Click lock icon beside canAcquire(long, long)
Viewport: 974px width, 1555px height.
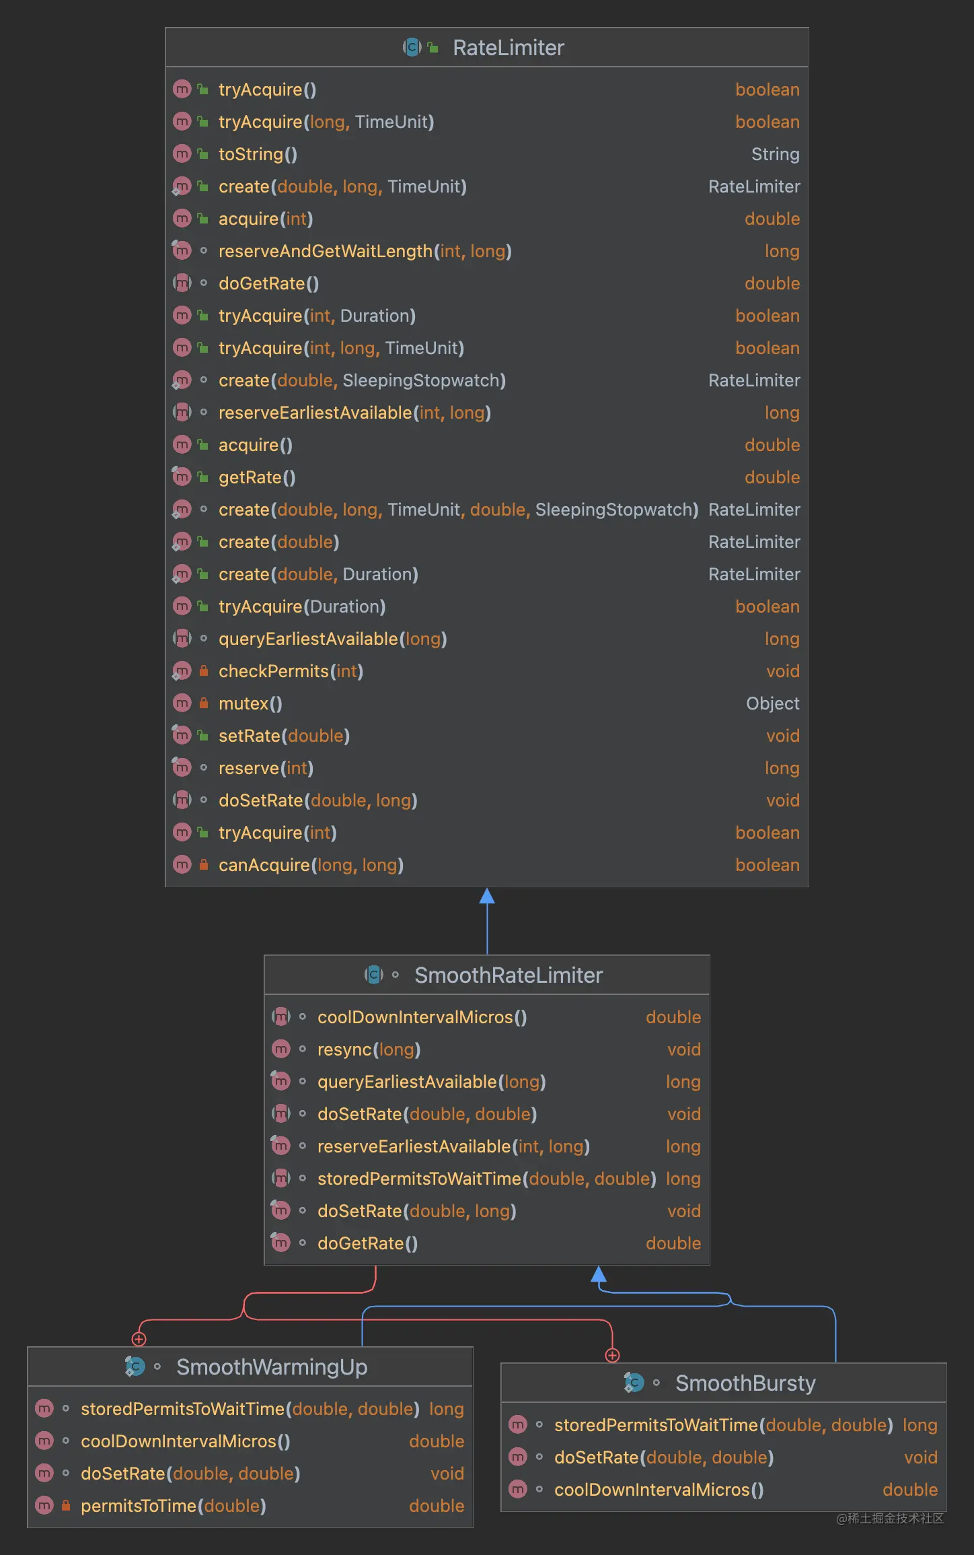click(x=203, y=864)
